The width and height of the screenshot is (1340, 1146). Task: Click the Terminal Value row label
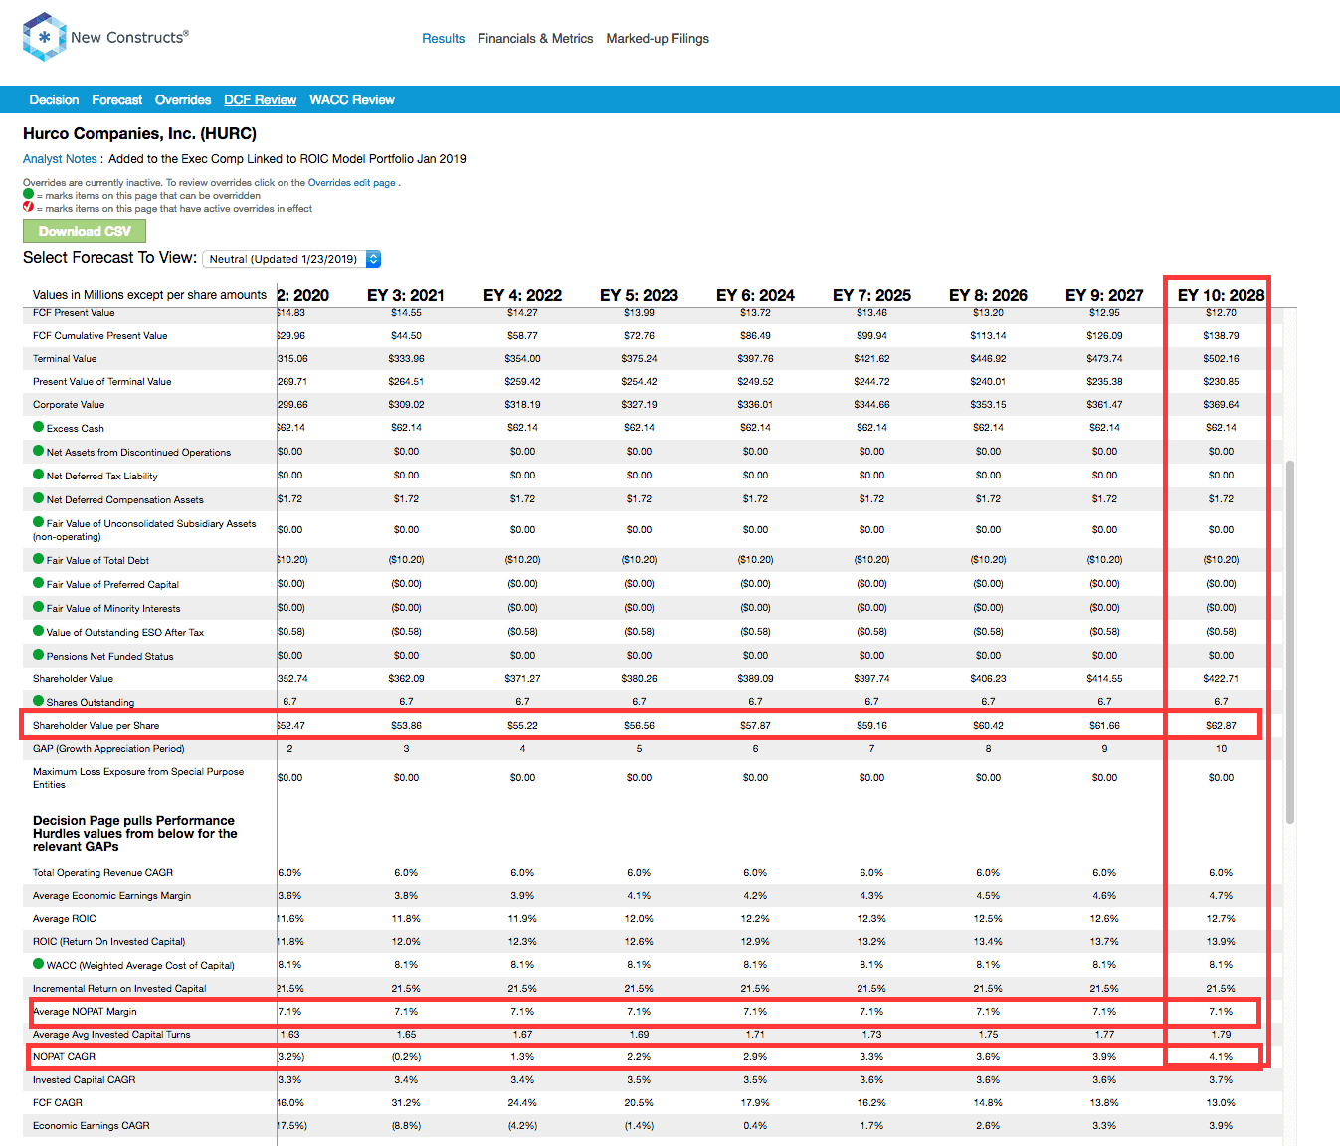click(65, 358)
